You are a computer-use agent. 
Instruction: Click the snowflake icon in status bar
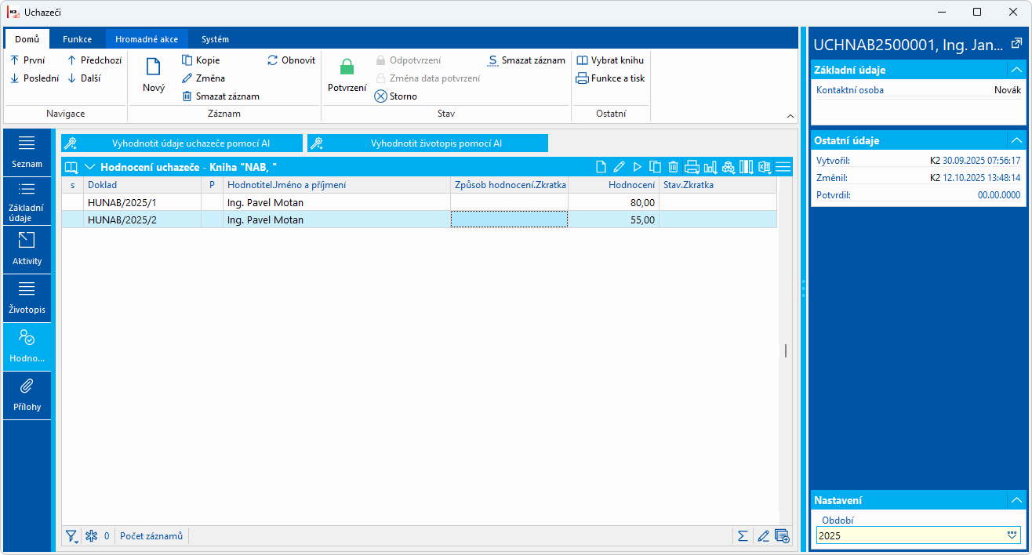[91, 536]
